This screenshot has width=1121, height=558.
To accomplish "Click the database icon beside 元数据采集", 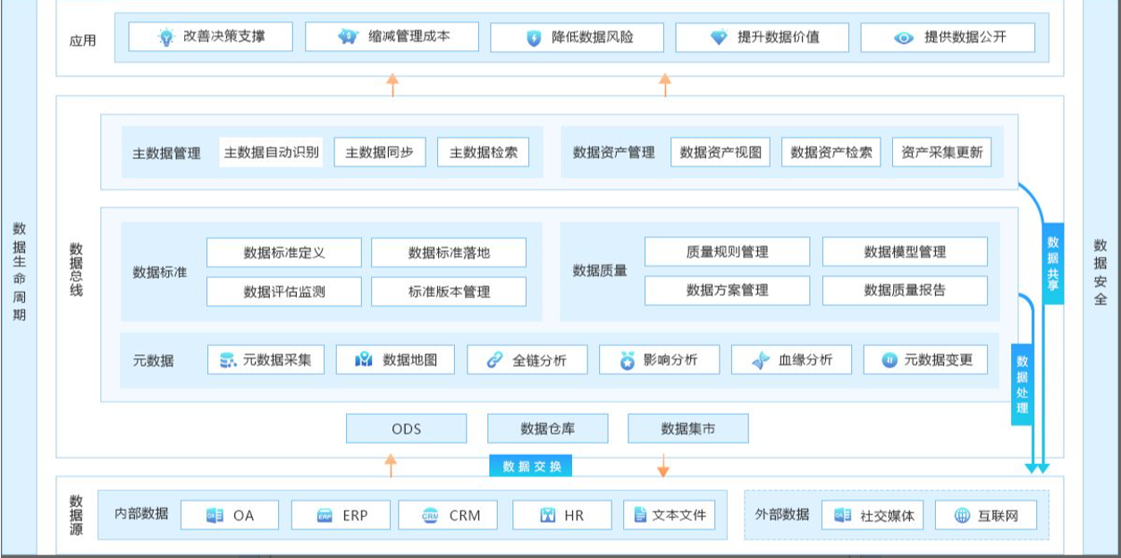I will coord(228,360).
